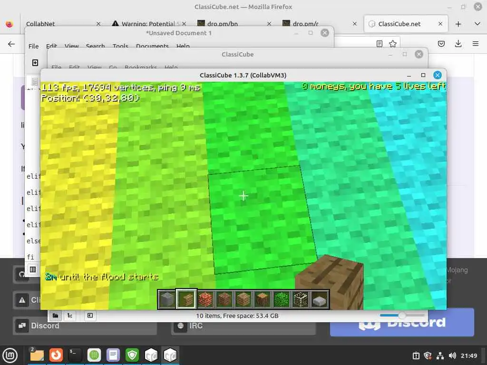Image resolution: width=487 pixels, height=365 pixels.
Task: Choose the dirt block hotbar slot
Action: pyautogui.click(x=224, y=299)
